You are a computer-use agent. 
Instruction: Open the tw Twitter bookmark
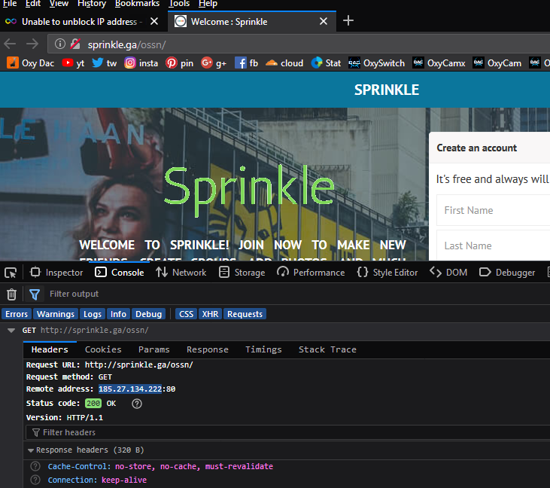point(104,63)
